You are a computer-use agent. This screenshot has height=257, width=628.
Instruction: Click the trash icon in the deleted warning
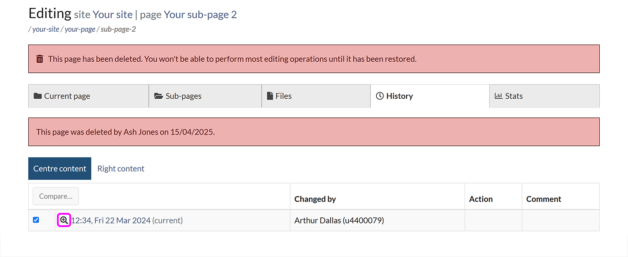point(40,59)
